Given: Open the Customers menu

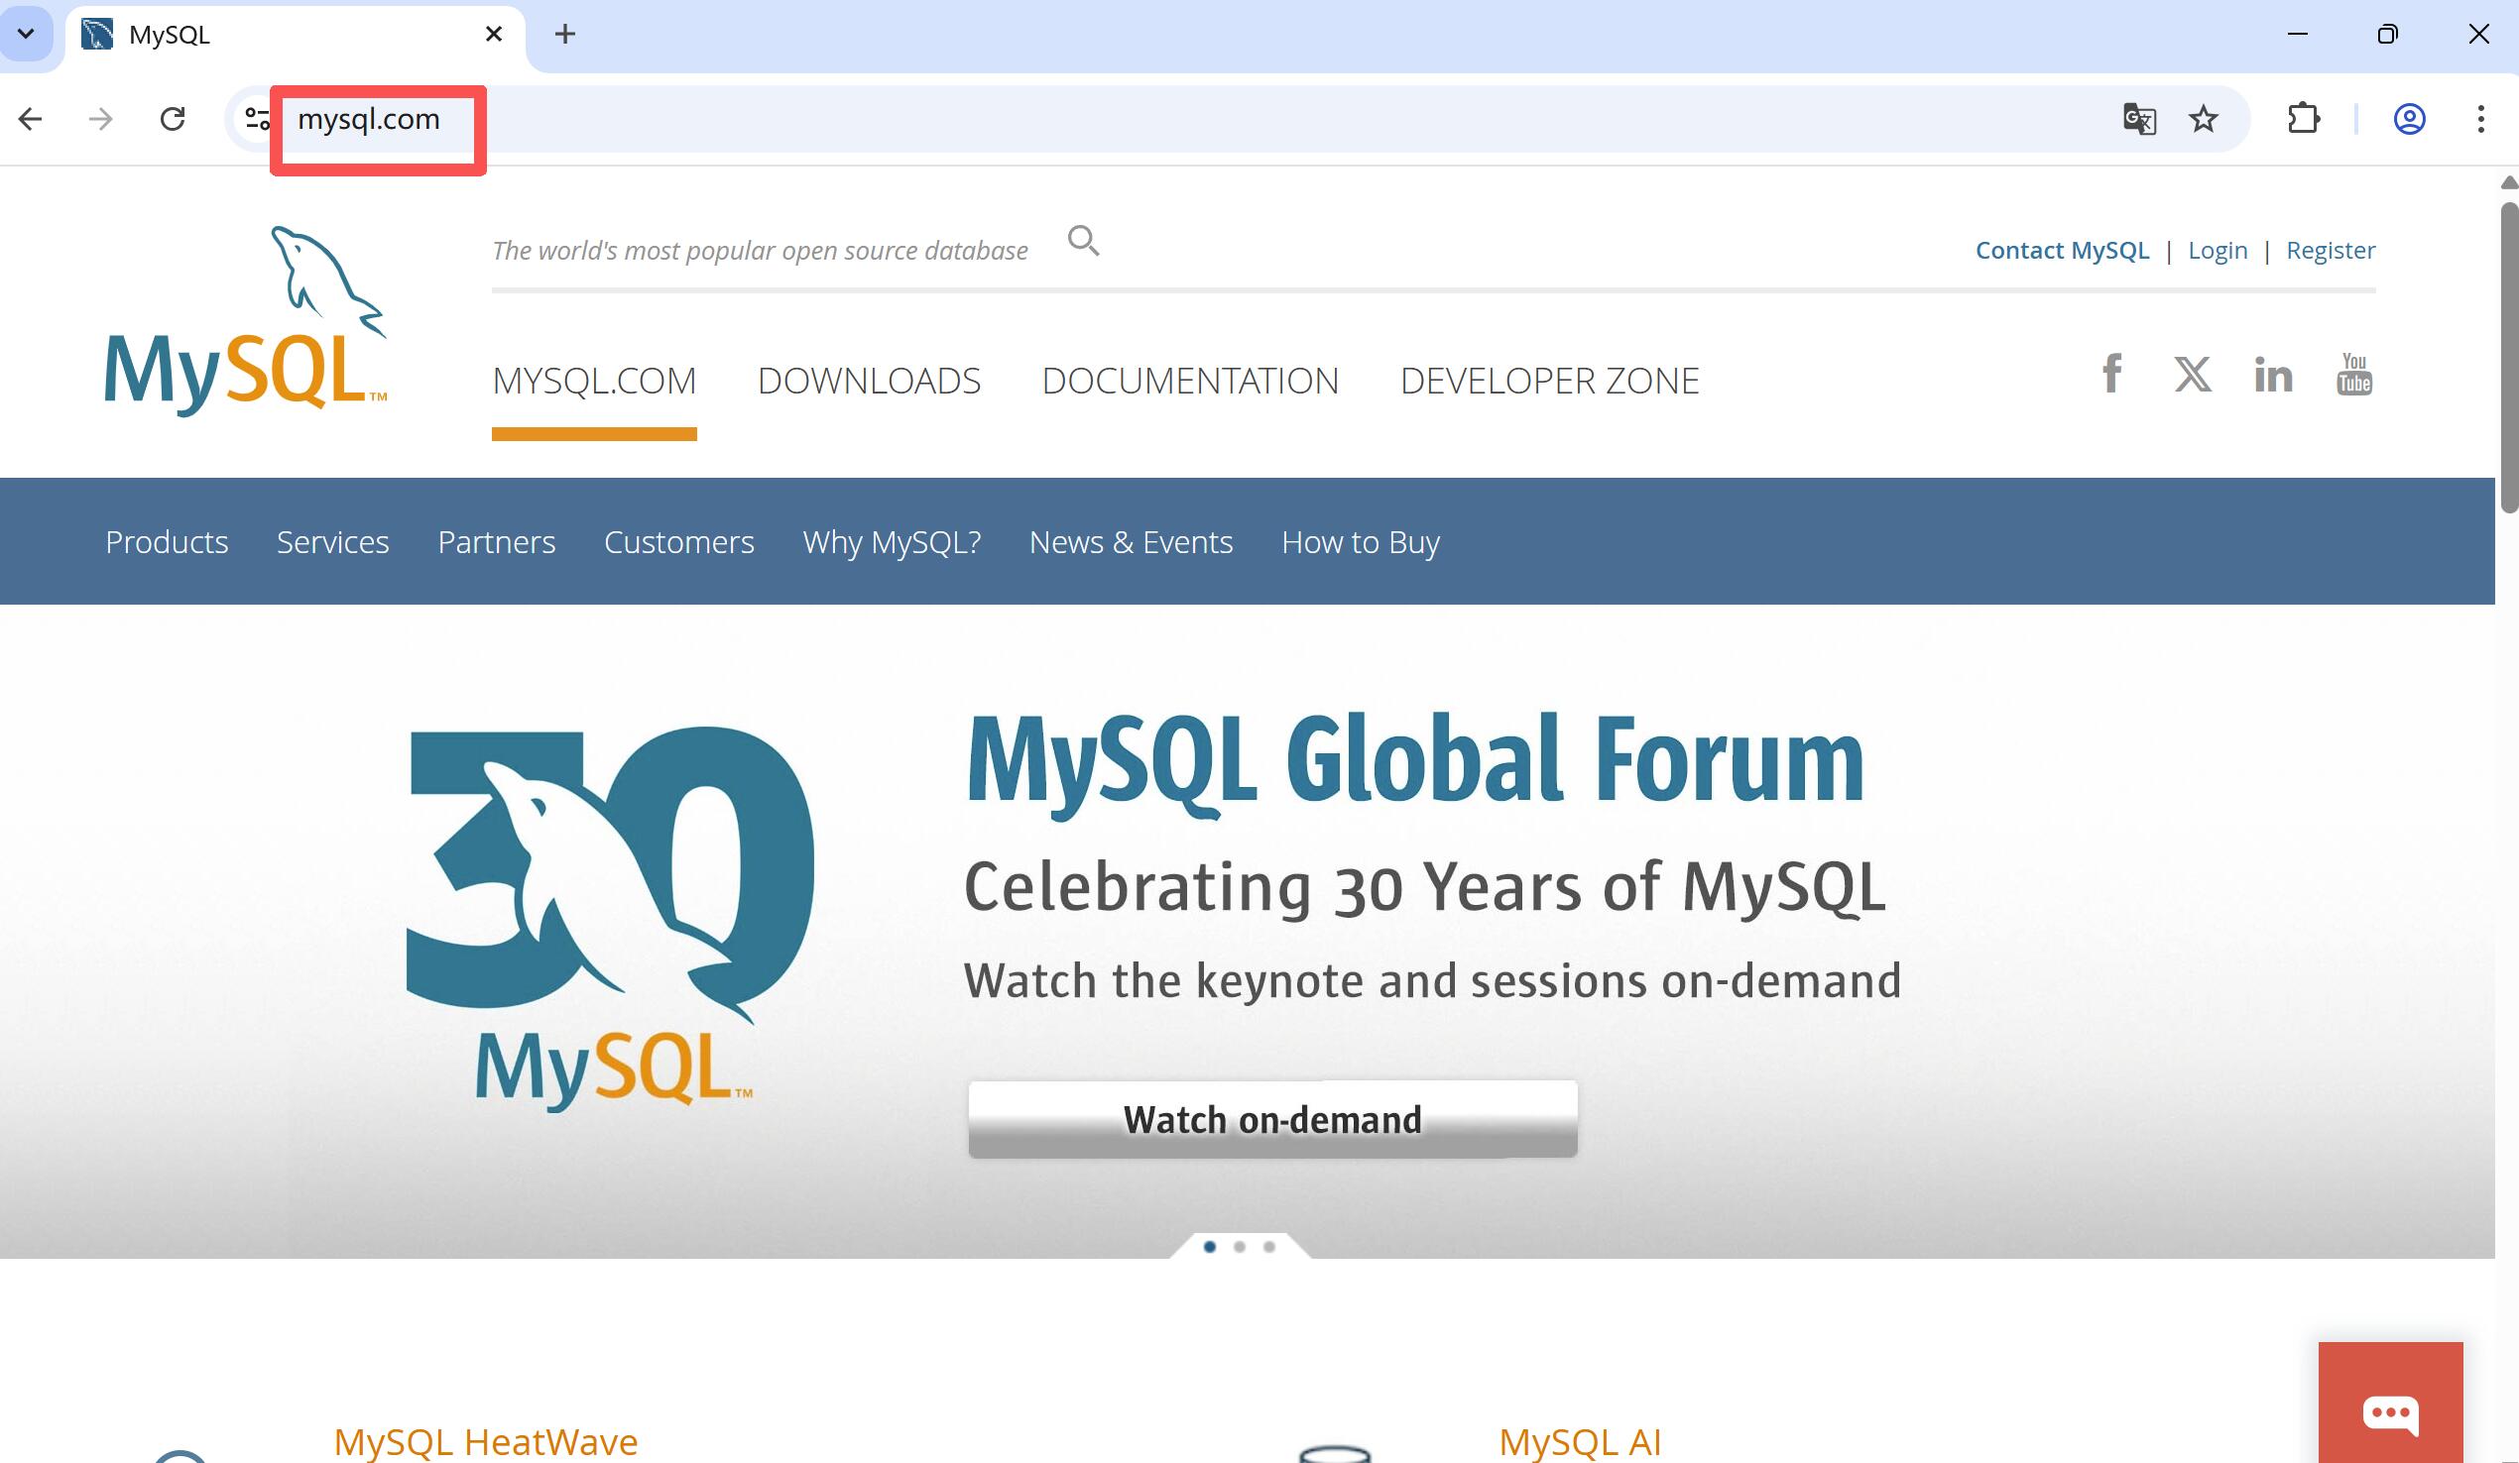Looking at the screenshot, I should (x=678, y=541).
